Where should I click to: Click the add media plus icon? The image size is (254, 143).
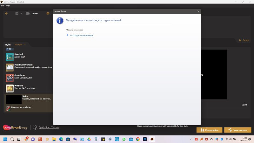point(6,13)
